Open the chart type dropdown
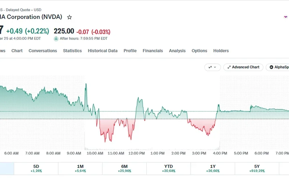Screen dimensions: 289x178 tap(212, 67)
